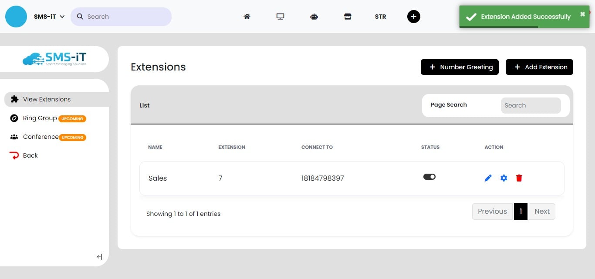Click the robot icon in top navigation

[x=314, y=17]
